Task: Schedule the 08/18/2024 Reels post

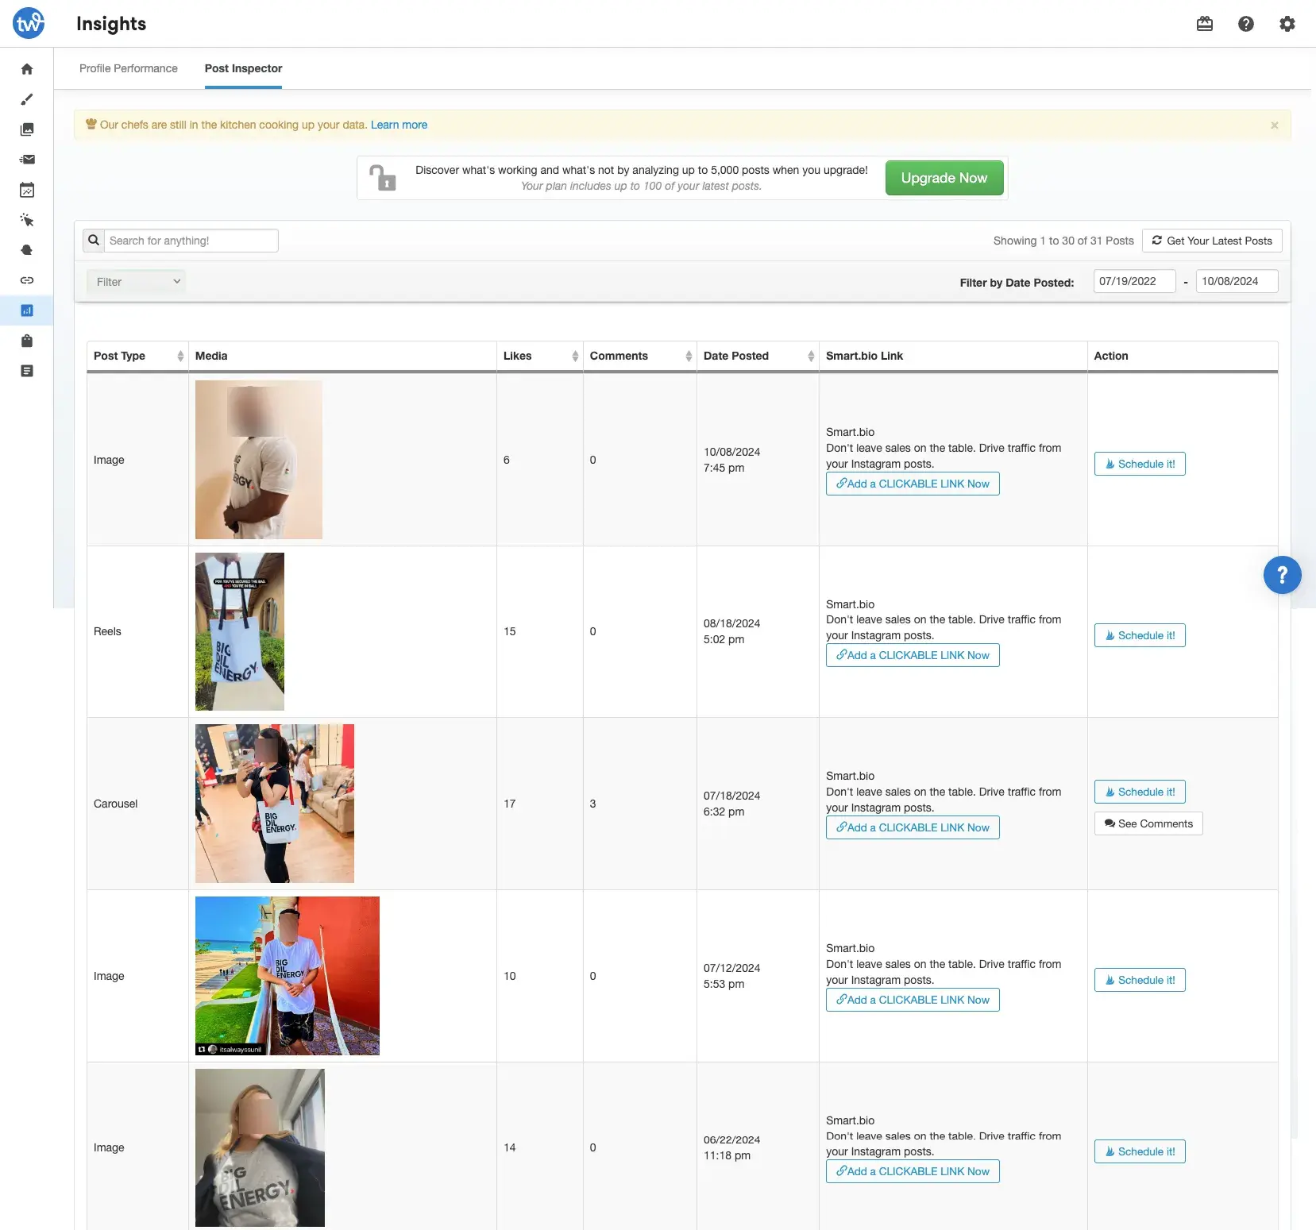Action: click(x=1140, y=635)
